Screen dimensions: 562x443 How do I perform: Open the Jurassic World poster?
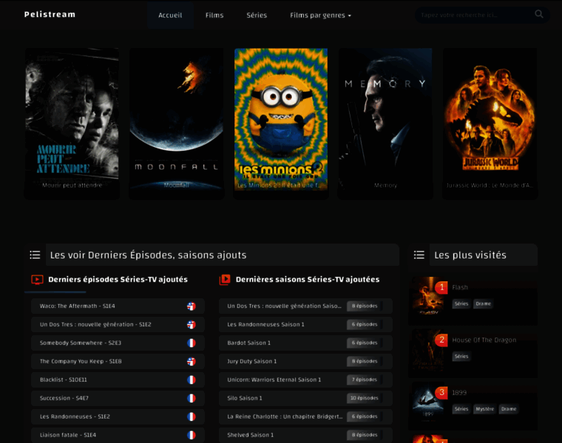490,123
